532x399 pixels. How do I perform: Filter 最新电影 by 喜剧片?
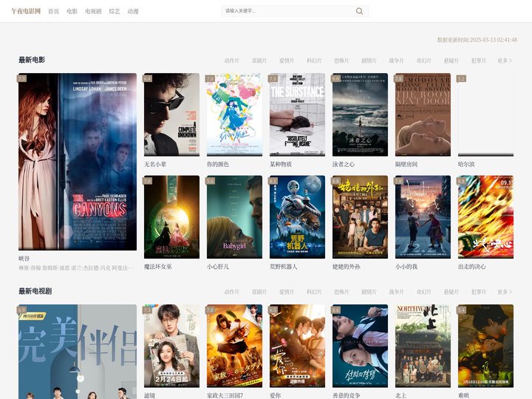coord(259,61)
